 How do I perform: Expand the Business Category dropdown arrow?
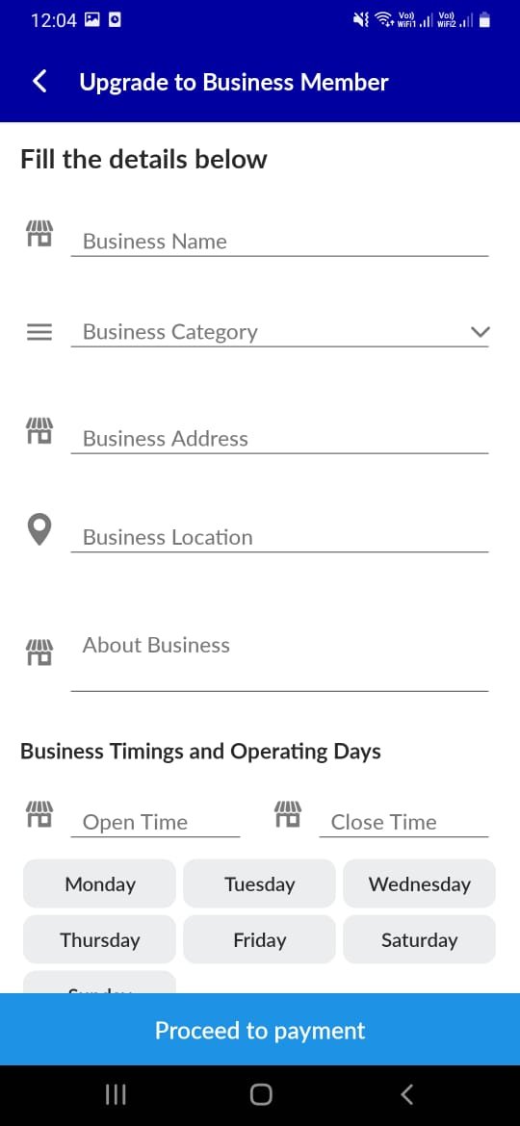pyautogui.click(x=479, y=332)
